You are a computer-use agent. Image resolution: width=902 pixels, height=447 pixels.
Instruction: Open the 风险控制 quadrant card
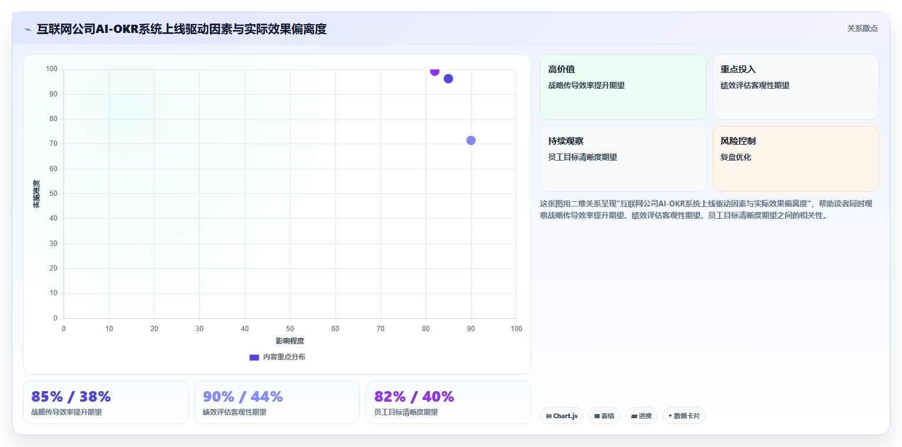(796, 159)
